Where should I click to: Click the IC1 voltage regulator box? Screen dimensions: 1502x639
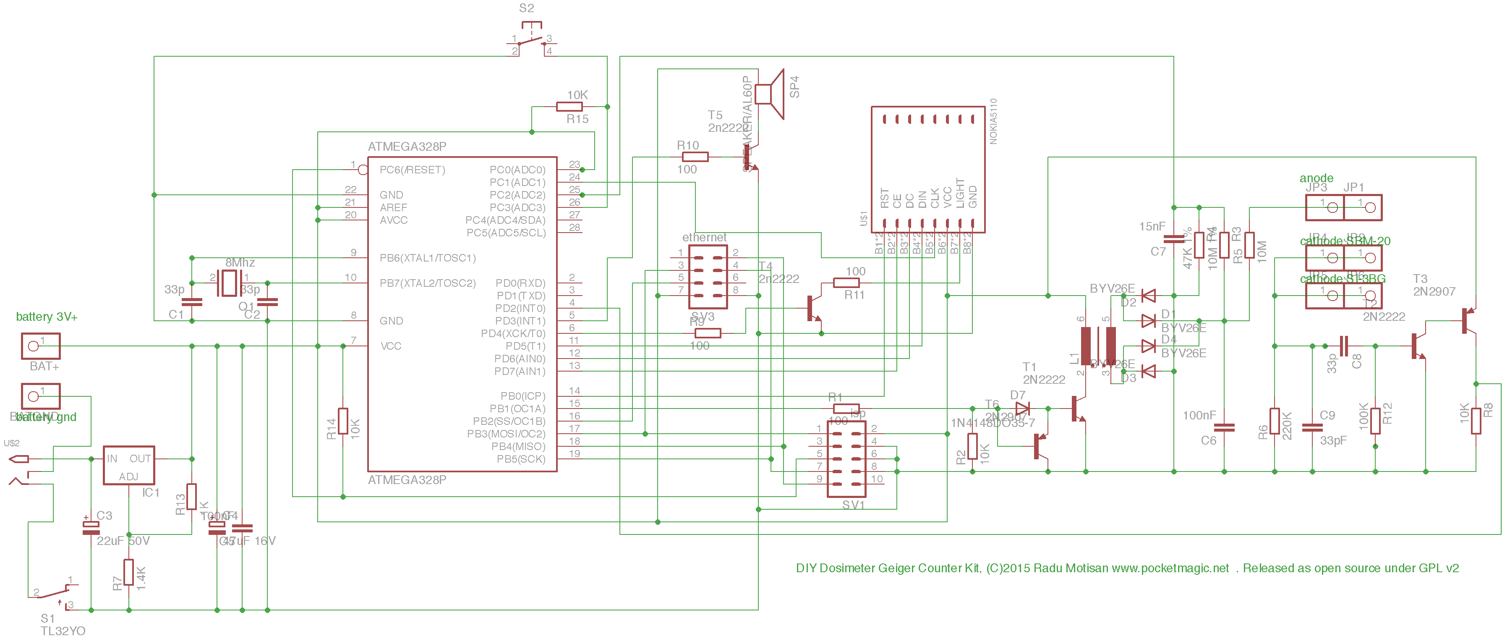(129, 465)
